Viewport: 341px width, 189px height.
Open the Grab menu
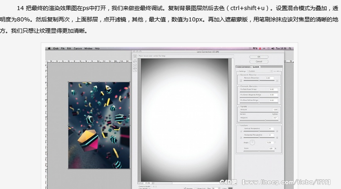click(x=56, y=49)
